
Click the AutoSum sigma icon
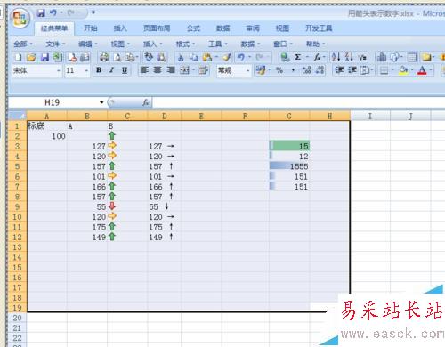pos(298,57)
